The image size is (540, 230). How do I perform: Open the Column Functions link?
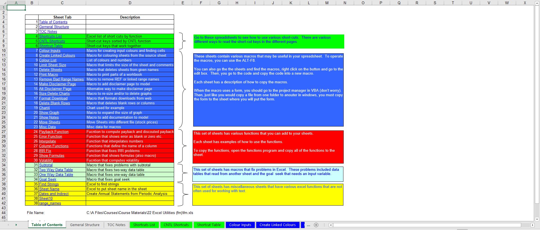[x=54, y=146]
